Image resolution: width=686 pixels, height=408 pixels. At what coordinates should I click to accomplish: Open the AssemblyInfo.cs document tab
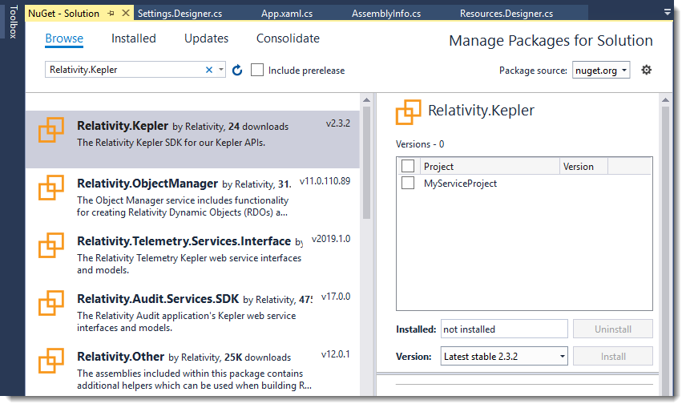pos(386,14)
